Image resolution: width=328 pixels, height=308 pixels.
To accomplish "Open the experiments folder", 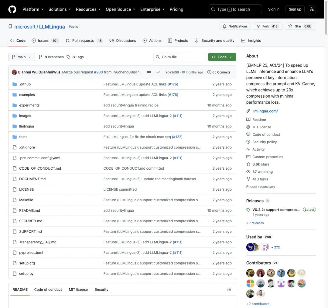I will pyautogui.click(x=29, y=105).
